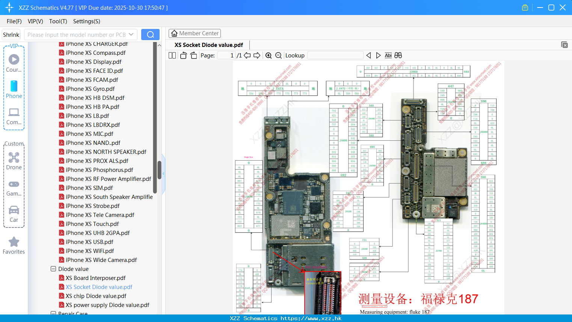Image resolution: width=572 pixels, height=322 pixels.
Task: Open the Tool(T) menu
Action: pyautogui.click(x=58, y=21)
